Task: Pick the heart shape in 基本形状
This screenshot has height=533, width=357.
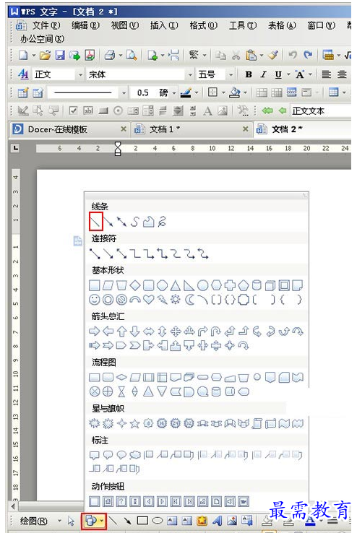Action: (x=148, y=300)
